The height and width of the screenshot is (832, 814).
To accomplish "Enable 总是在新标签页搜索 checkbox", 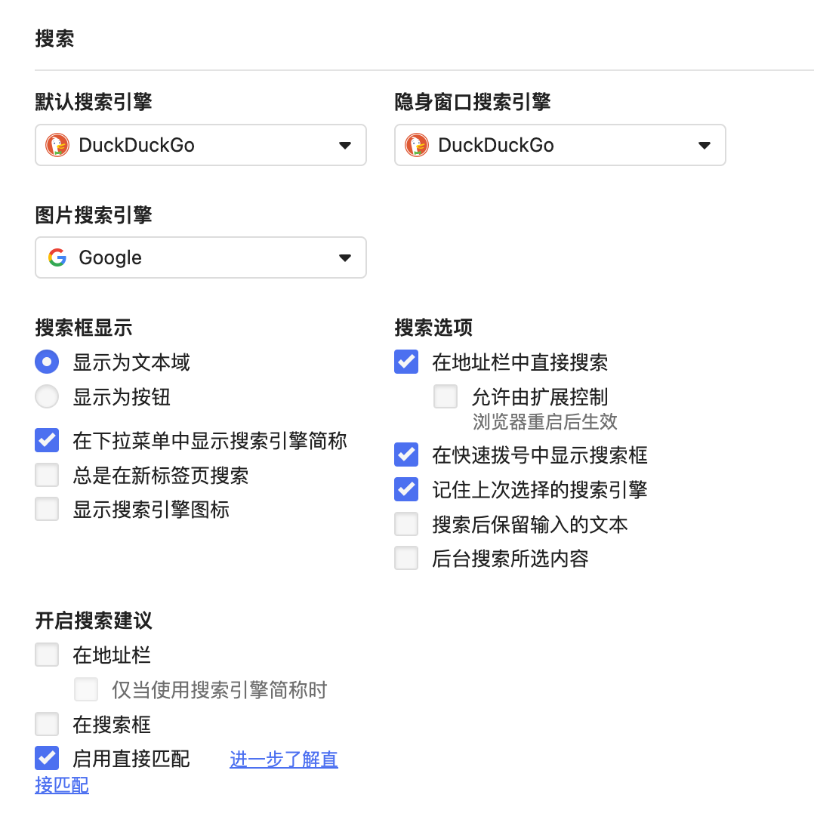I will click(x=47, y=475).
